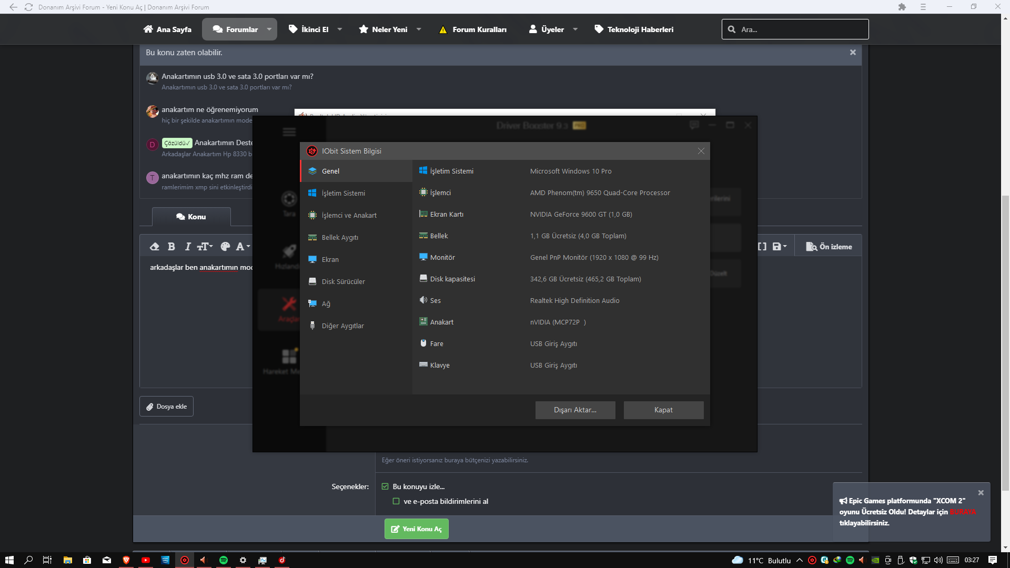
Task: Open the Ekran section tab
Action: (330, 260)
